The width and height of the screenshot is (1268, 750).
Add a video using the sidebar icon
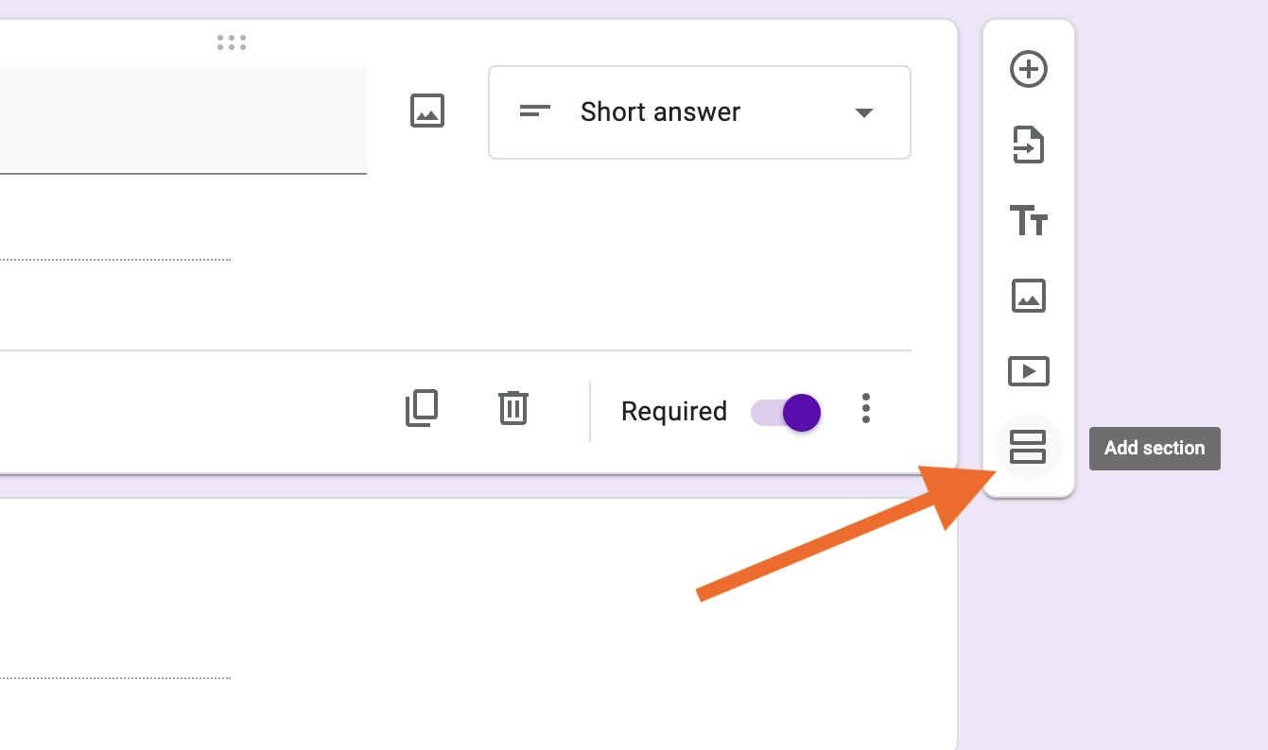1029,371
